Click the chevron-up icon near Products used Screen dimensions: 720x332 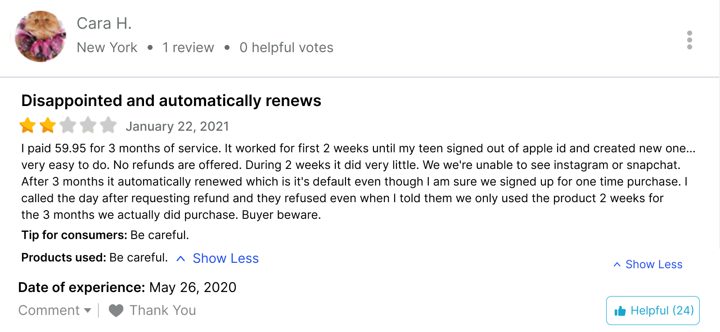180,259
